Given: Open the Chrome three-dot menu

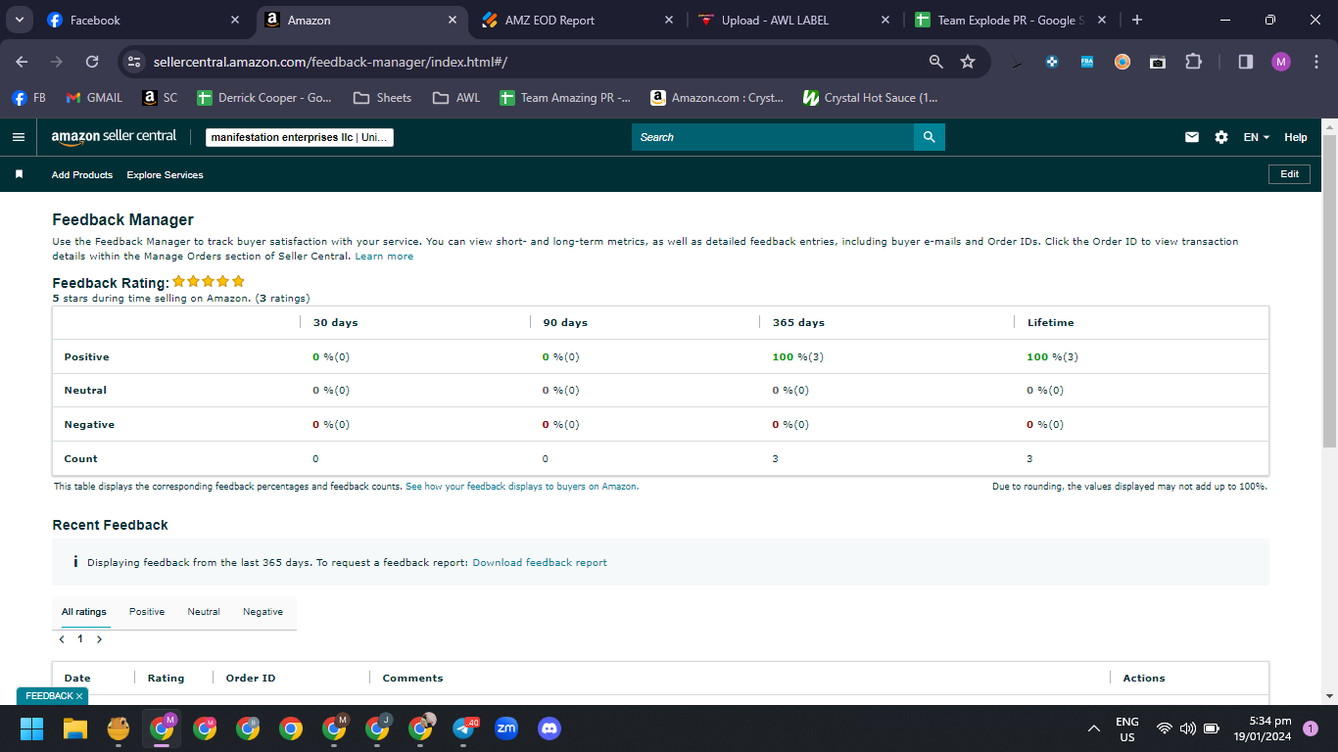Looking at the screenshot, I should [x=1315, y=62].
